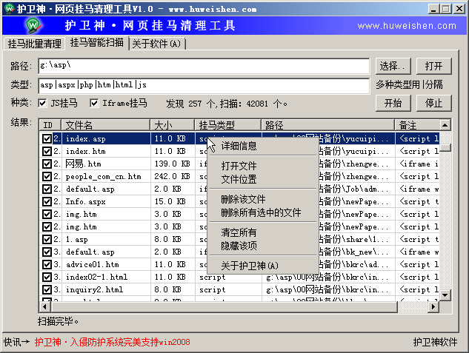
Task: Sort by the 大小 column header
Action: [x=173, y=125]
